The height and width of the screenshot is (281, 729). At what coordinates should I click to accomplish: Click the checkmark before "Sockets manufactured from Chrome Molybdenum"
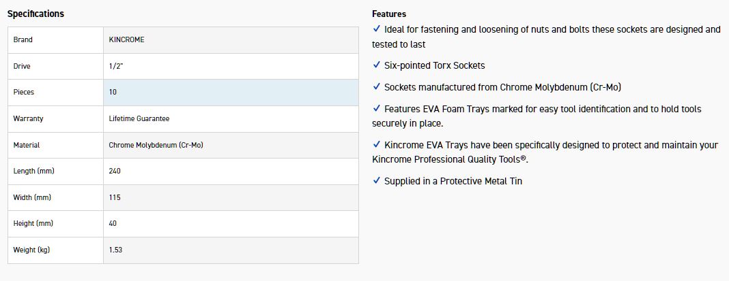click(376, 87)
